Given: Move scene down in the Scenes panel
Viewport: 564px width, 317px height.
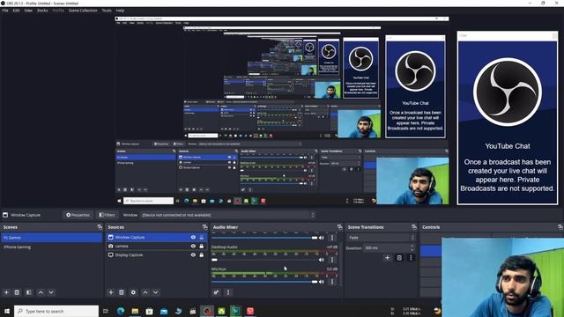Looking at the screenshot, I should (51, 292).
